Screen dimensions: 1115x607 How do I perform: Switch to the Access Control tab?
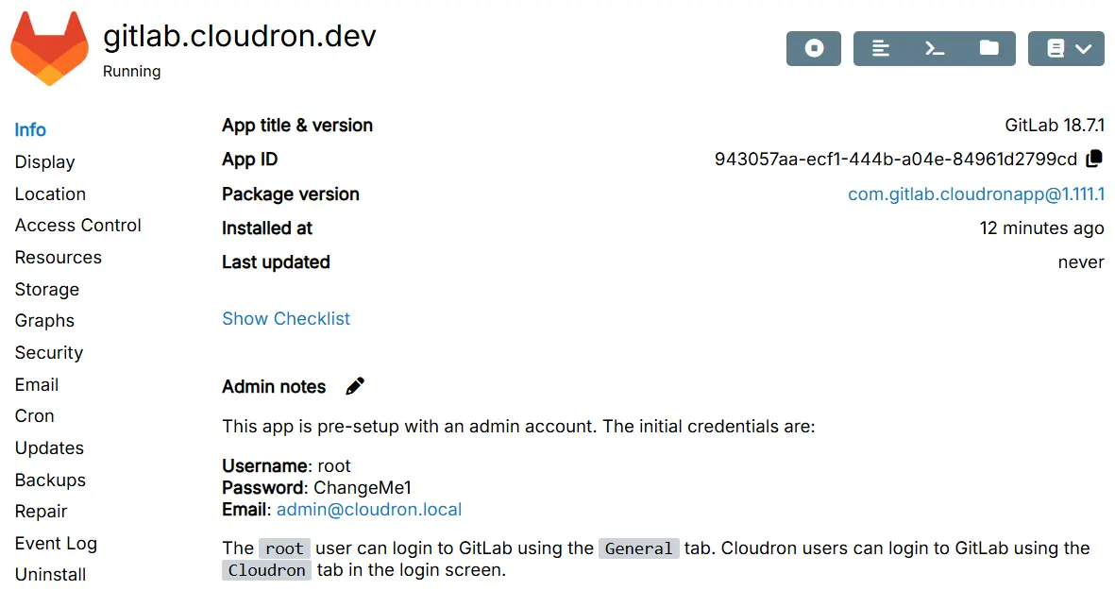(78, 226)
